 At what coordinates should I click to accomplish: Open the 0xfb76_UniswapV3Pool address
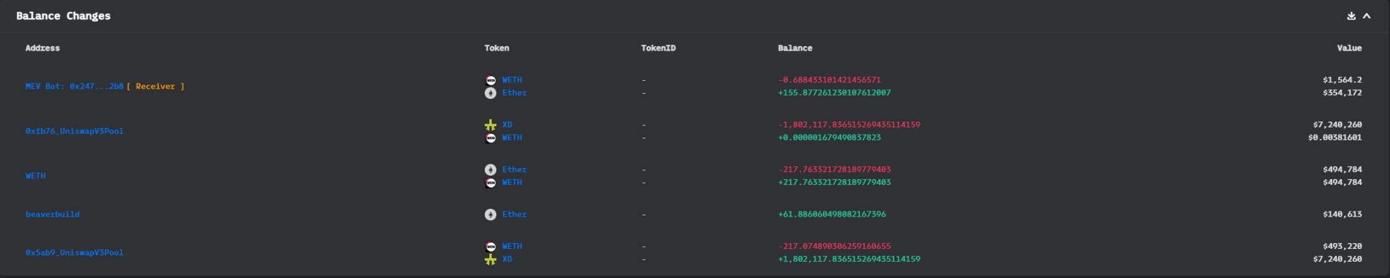pos(74,131)
